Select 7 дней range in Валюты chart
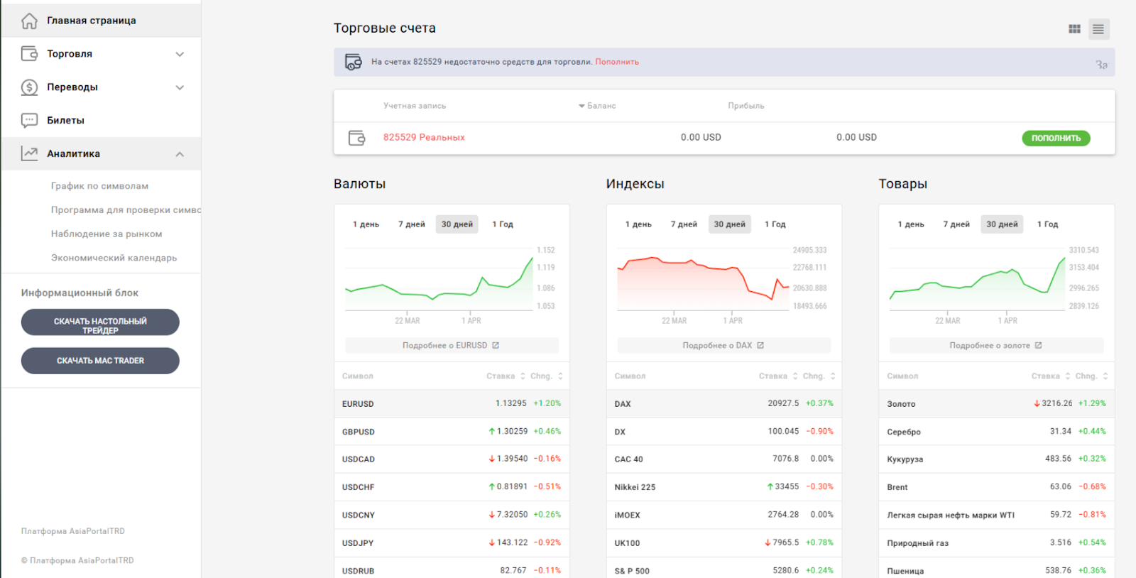This screenshot has height=578, width=1136. tap(411, 224)
